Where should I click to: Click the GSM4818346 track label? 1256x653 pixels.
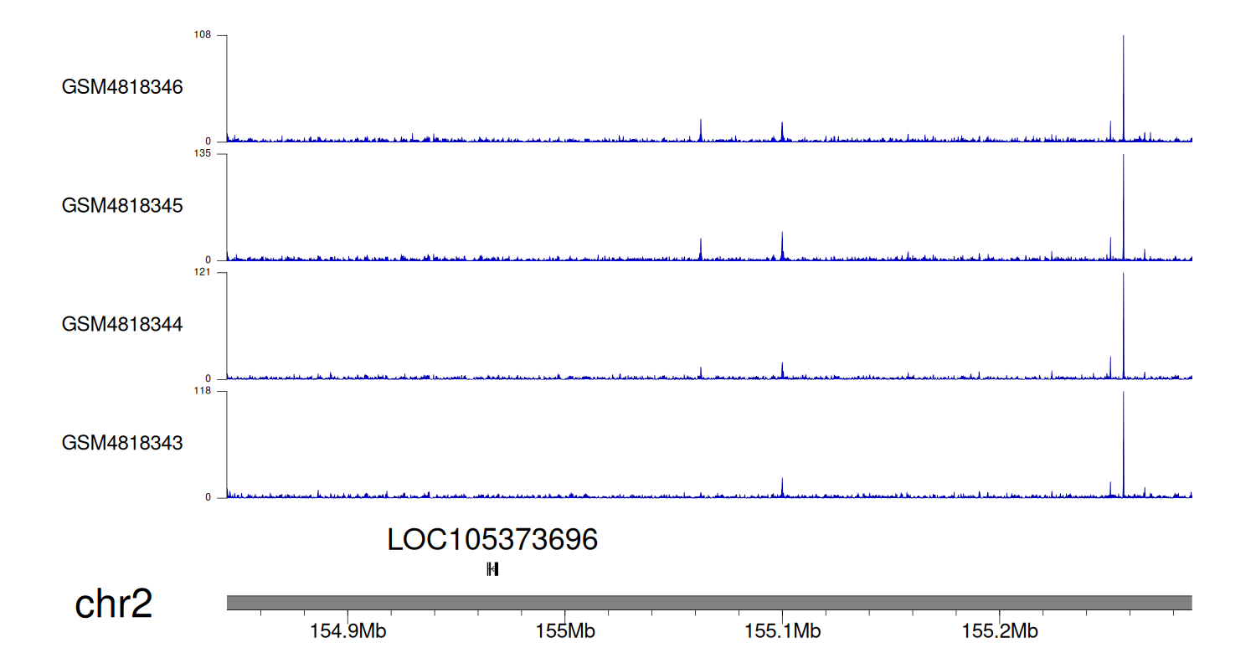[122, 87]
